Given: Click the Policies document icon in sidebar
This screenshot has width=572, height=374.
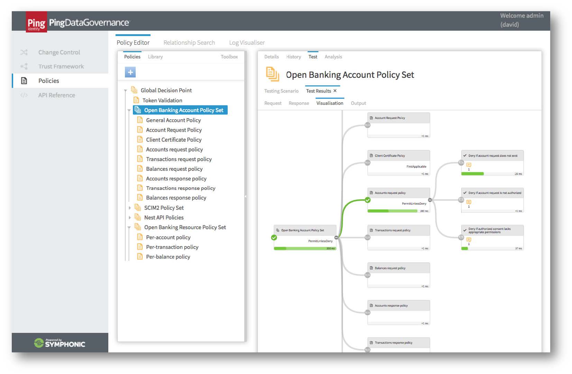Looking at the screenshot, I should [24, 81].
